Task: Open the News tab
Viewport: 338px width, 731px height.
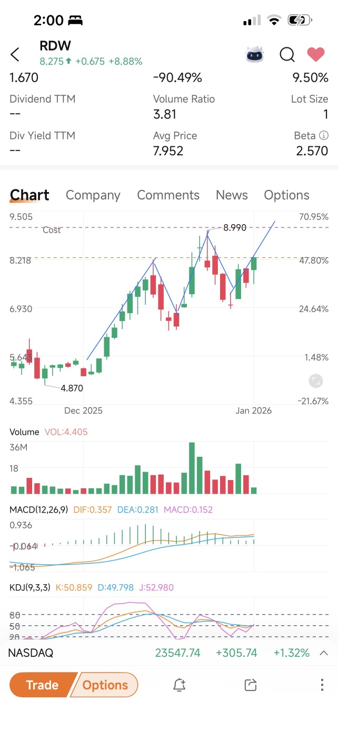Action: tap(232, 195)
